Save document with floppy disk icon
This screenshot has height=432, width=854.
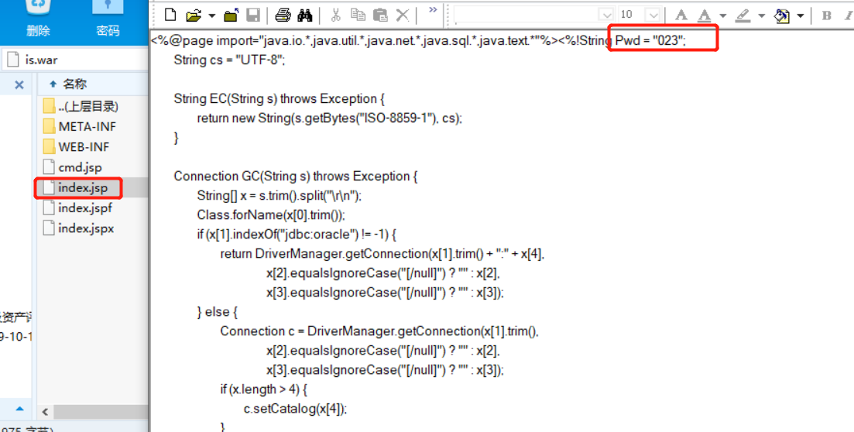coord(253,15)
